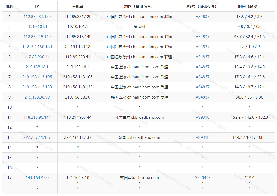Image resolution: width=277 pixels, height=196 pixels.
Task: Select hostname cell 222.237.11.137
Action: pyautogui.click(x=78, y=137)
